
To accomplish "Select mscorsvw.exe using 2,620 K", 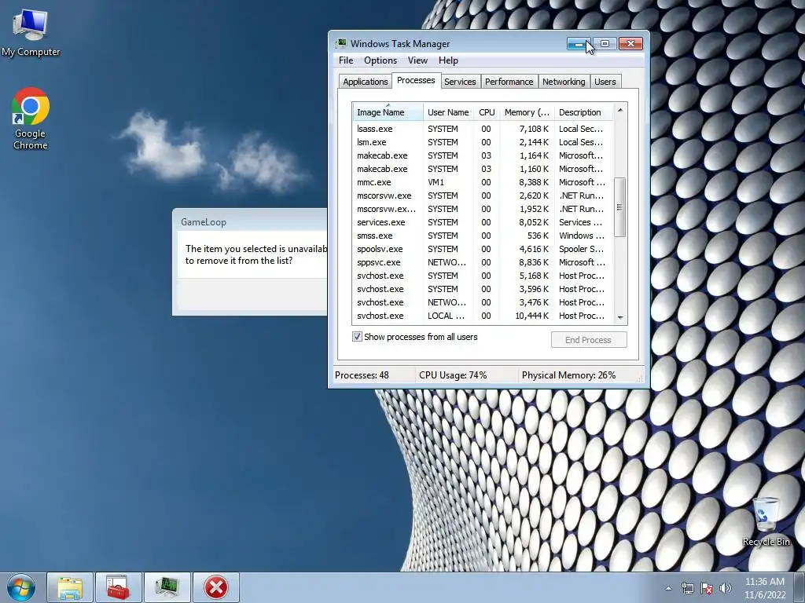I will (483, 196).
